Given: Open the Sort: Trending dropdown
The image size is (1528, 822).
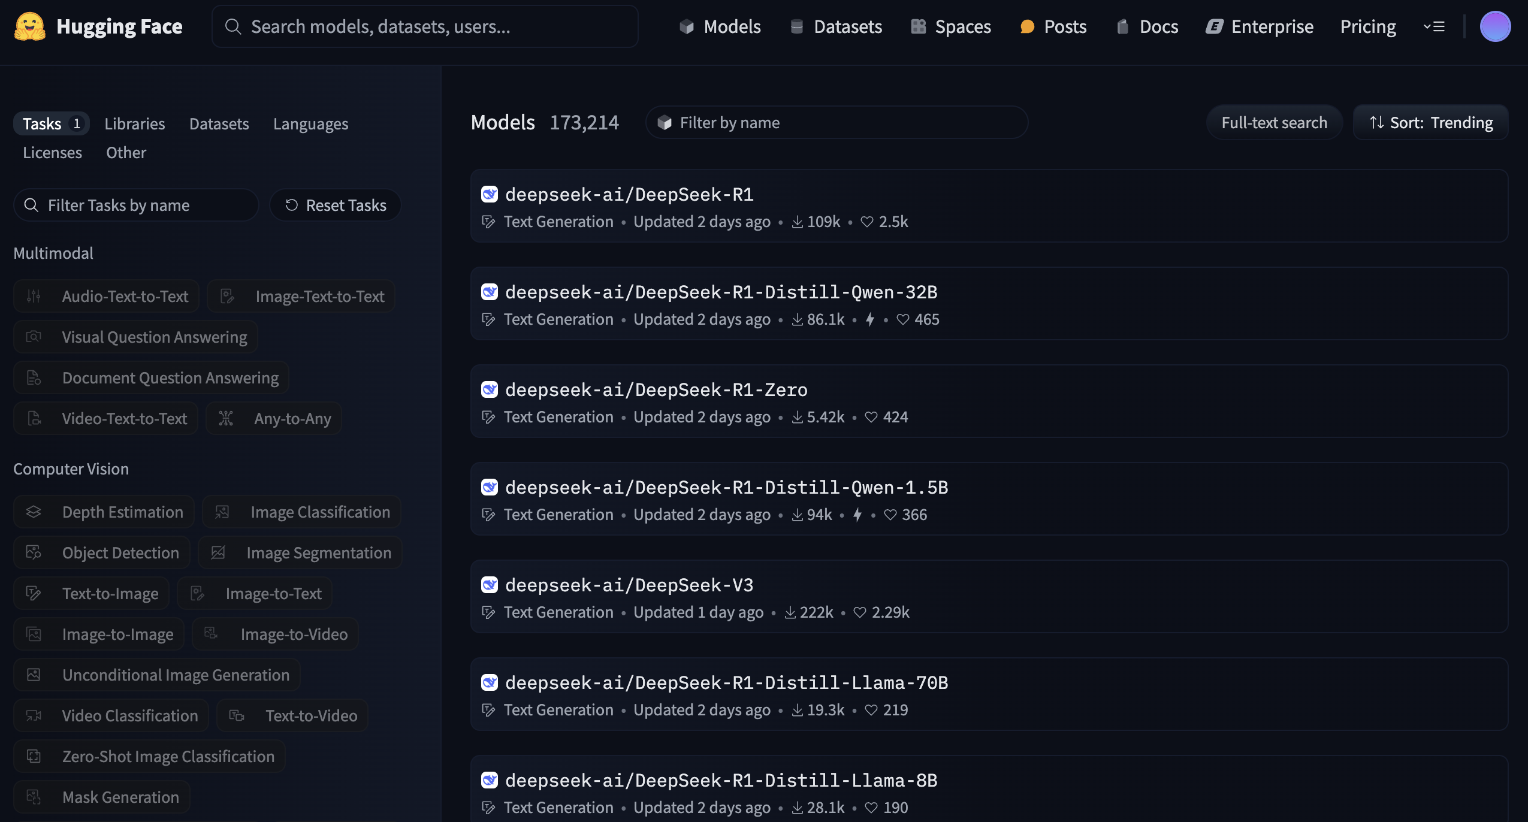Looking at the screenshot, I should [1430, 122].
